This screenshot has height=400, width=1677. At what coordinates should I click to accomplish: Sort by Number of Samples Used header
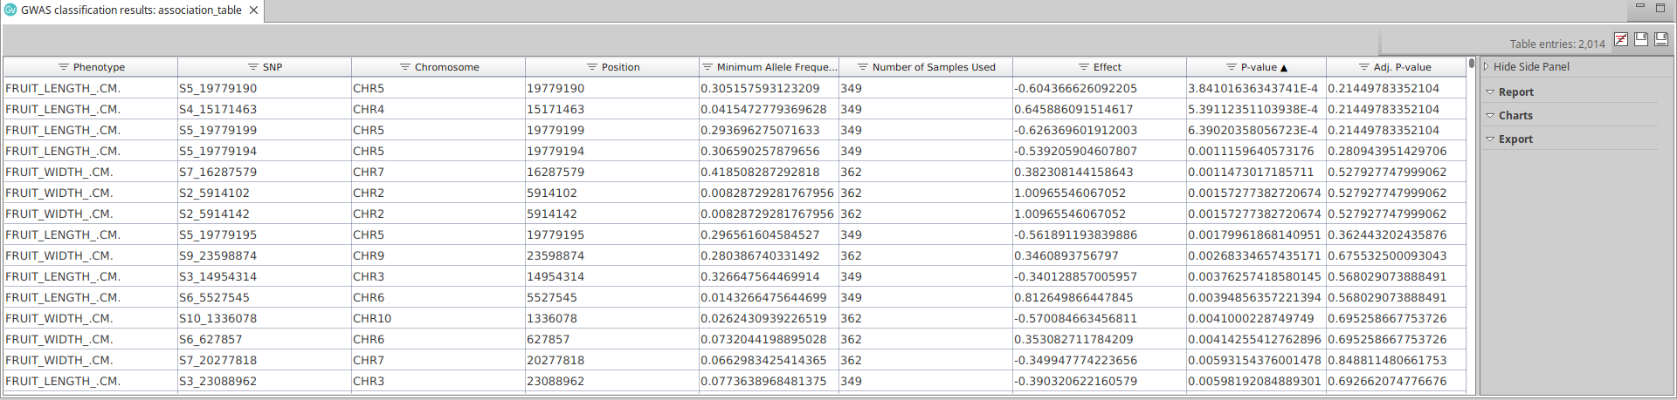(933, 67)
